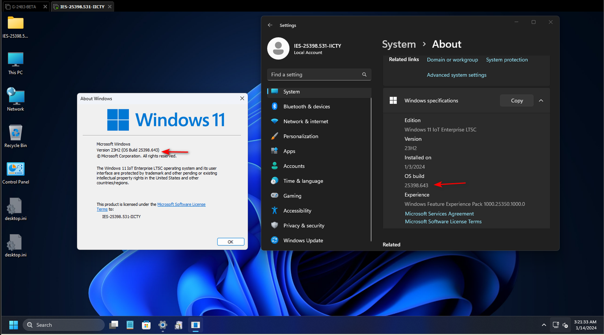Click the Find a setting search field
604x335 pixels.
coord(319,74)
